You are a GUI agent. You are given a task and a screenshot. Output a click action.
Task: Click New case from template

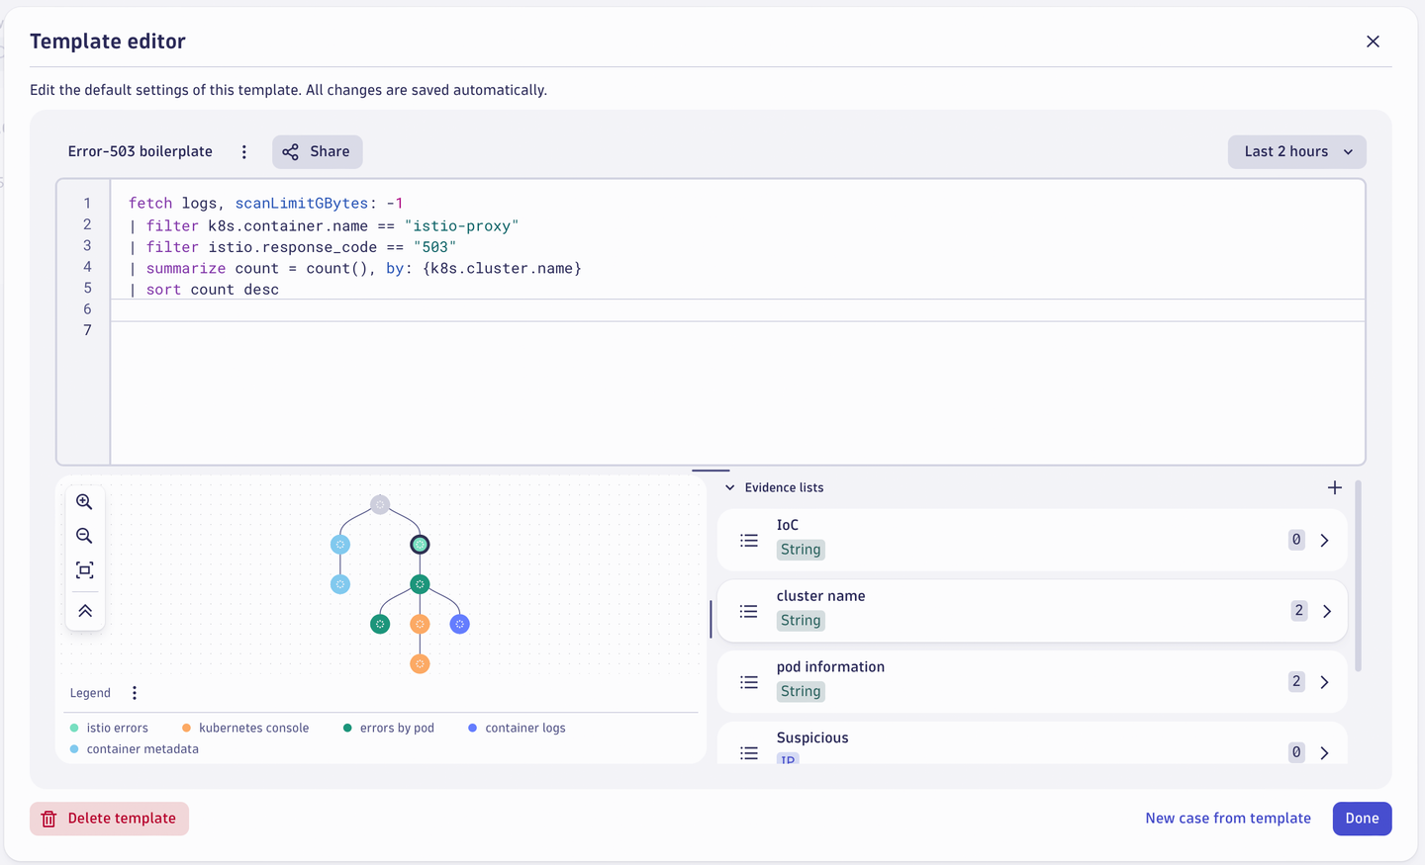[1228, 818]
